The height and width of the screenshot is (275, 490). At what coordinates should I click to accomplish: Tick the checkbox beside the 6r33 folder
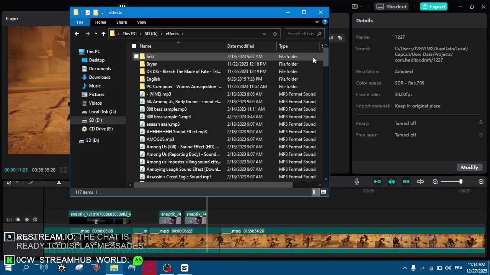click(x=136, y=57)
